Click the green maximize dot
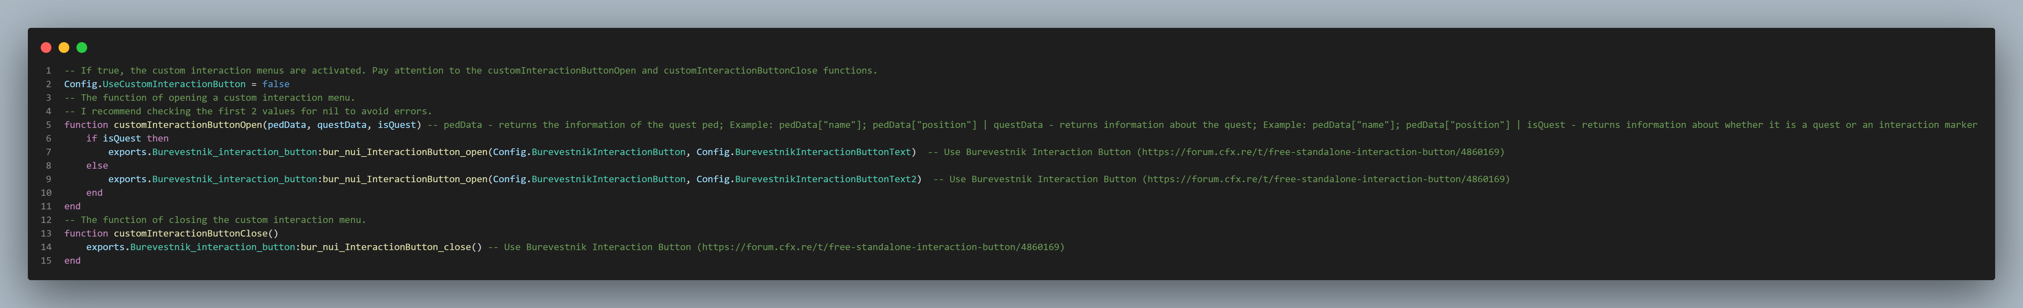Viewport: 2023px width, 308px height. pos(82,48)
